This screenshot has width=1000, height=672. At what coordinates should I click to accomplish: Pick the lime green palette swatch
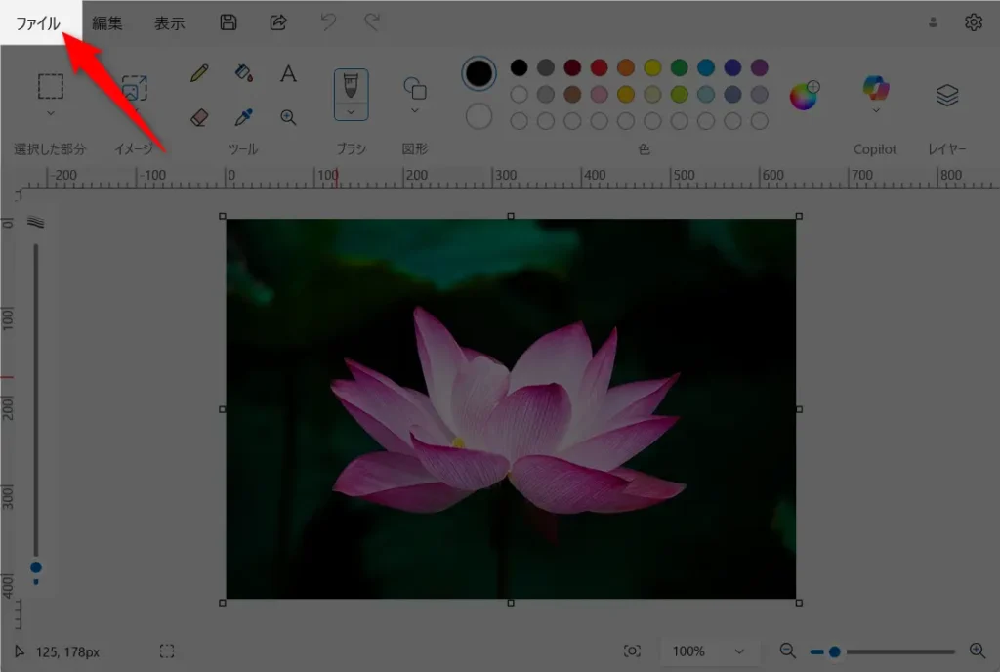click(x=680, y=95)
